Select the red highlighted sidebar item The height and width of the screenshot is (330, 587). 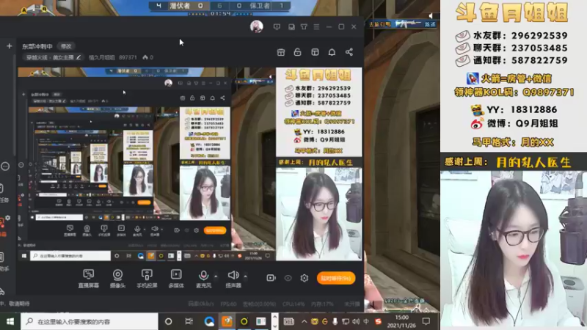pos(3,227)
